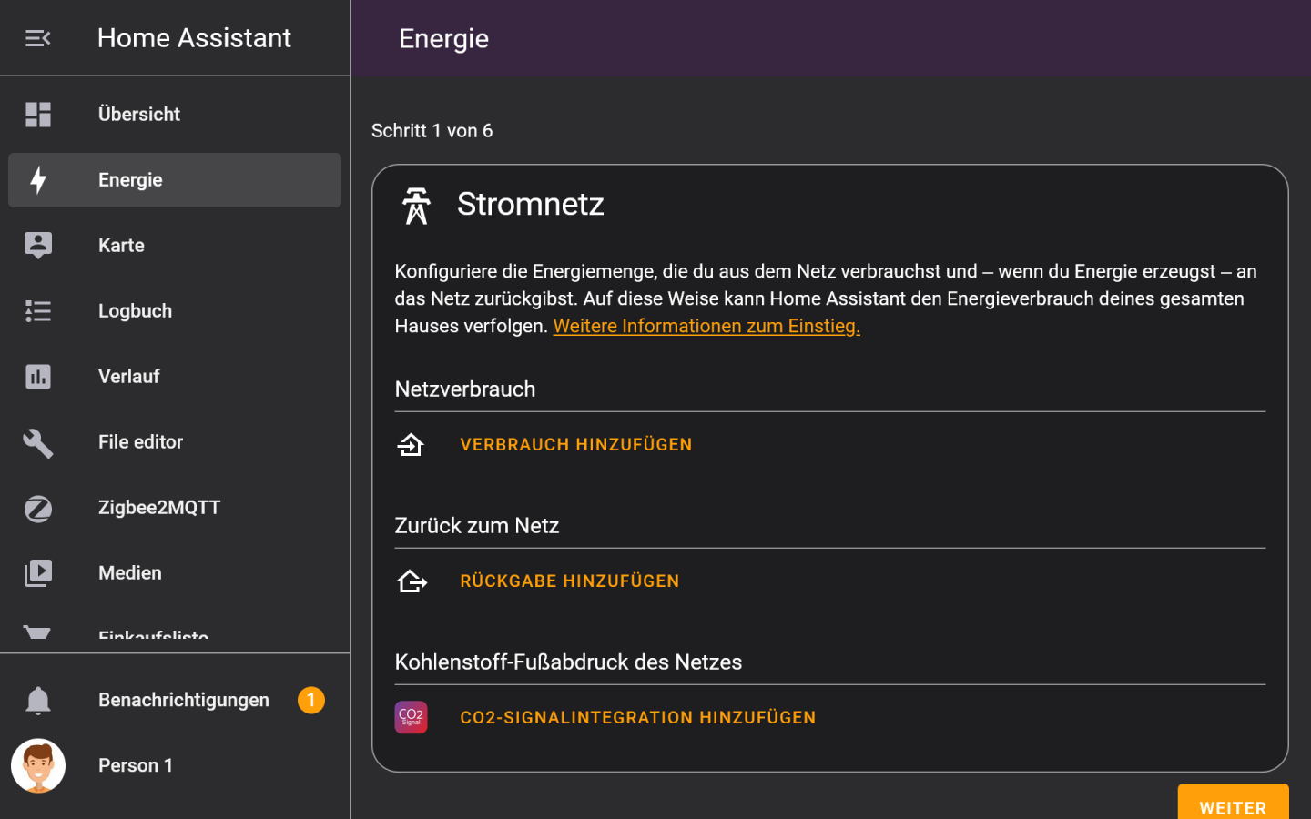Click the return-to-grid house icon
The height and width of the screenshot is (819, 1311).
pyautogui.click(x=412, y=581)
